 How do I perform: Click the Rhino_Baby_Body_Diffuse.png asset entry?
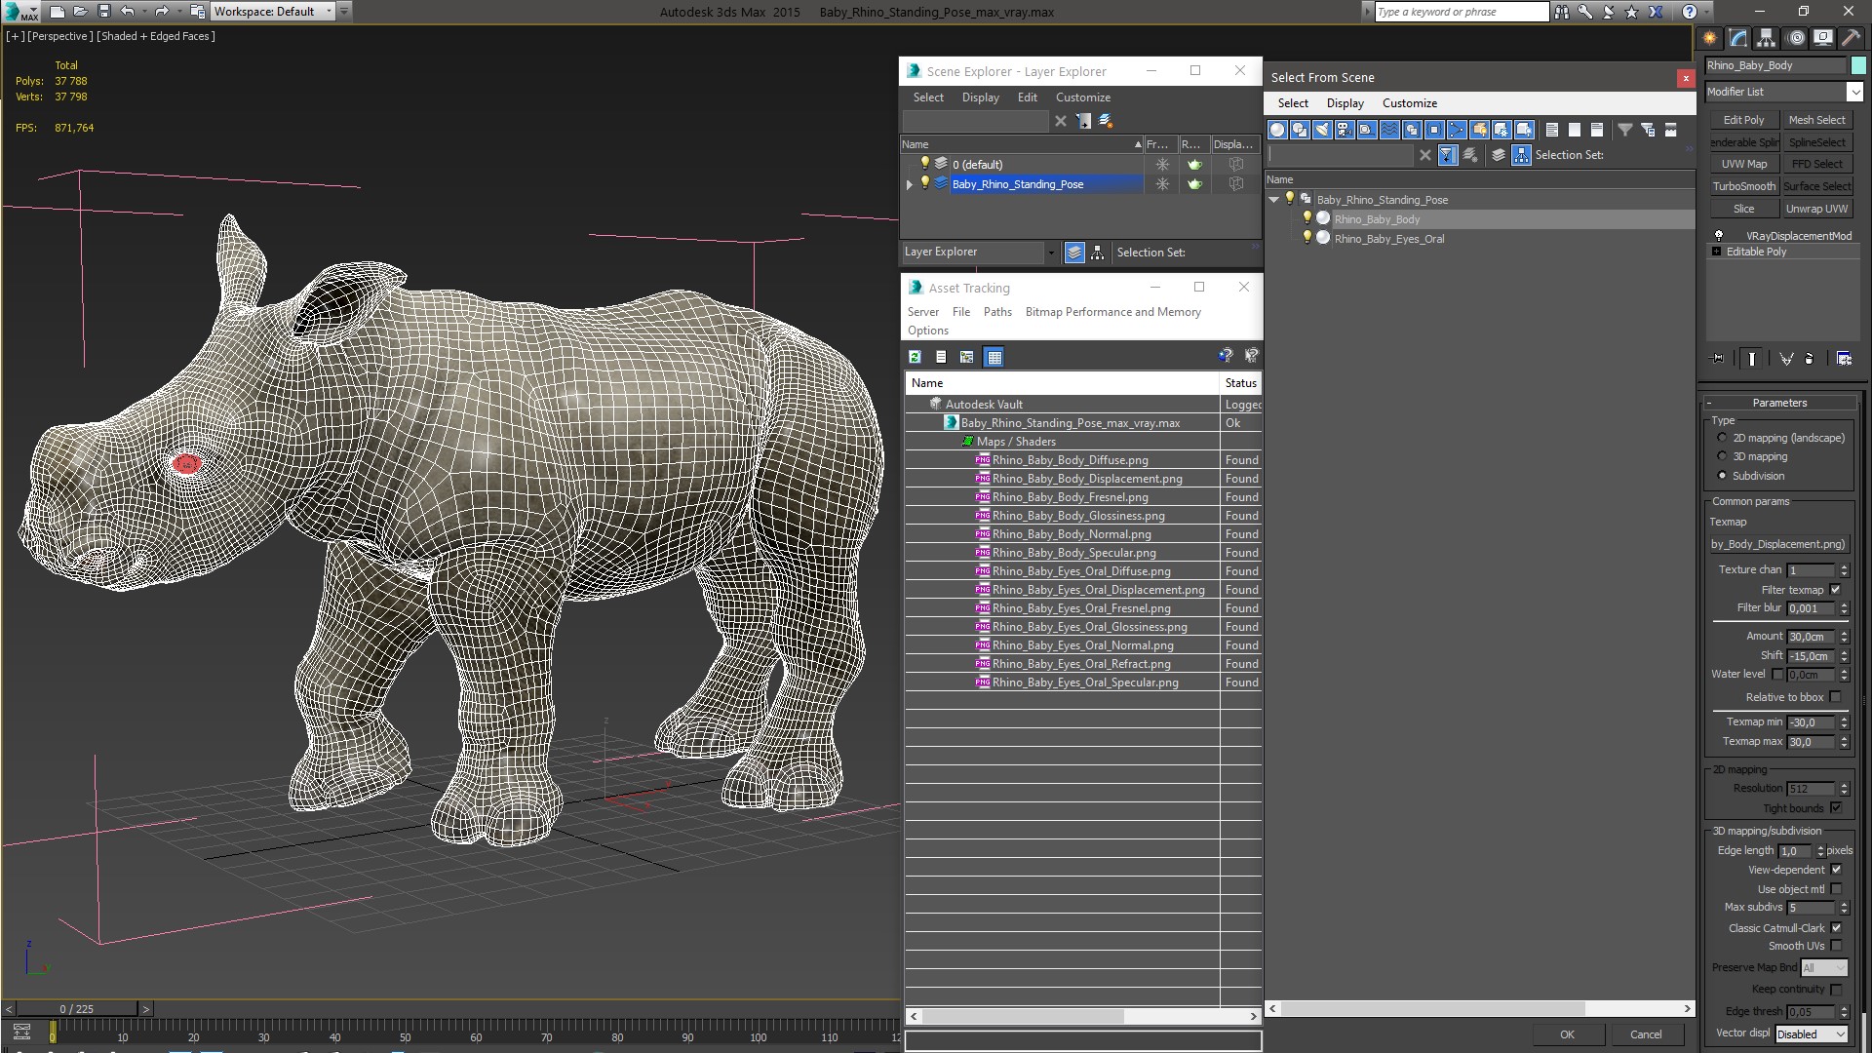[1069, 459]
